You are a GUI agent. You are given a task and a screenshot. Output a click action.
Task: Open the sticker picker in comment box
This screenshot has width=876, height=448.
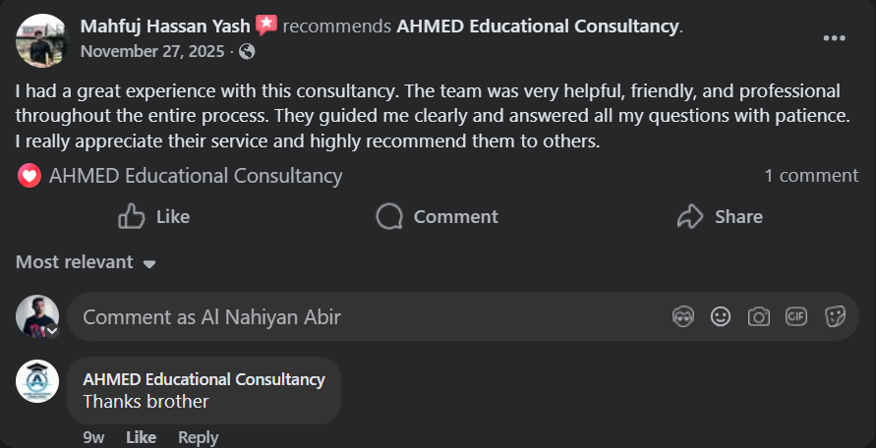[835, 316]
